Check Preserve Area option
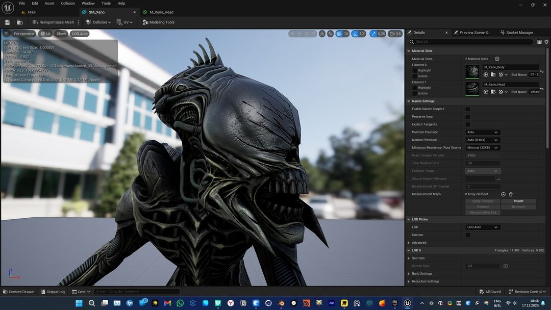Screen dimensions: 551x310 click(x=468, y=117)
